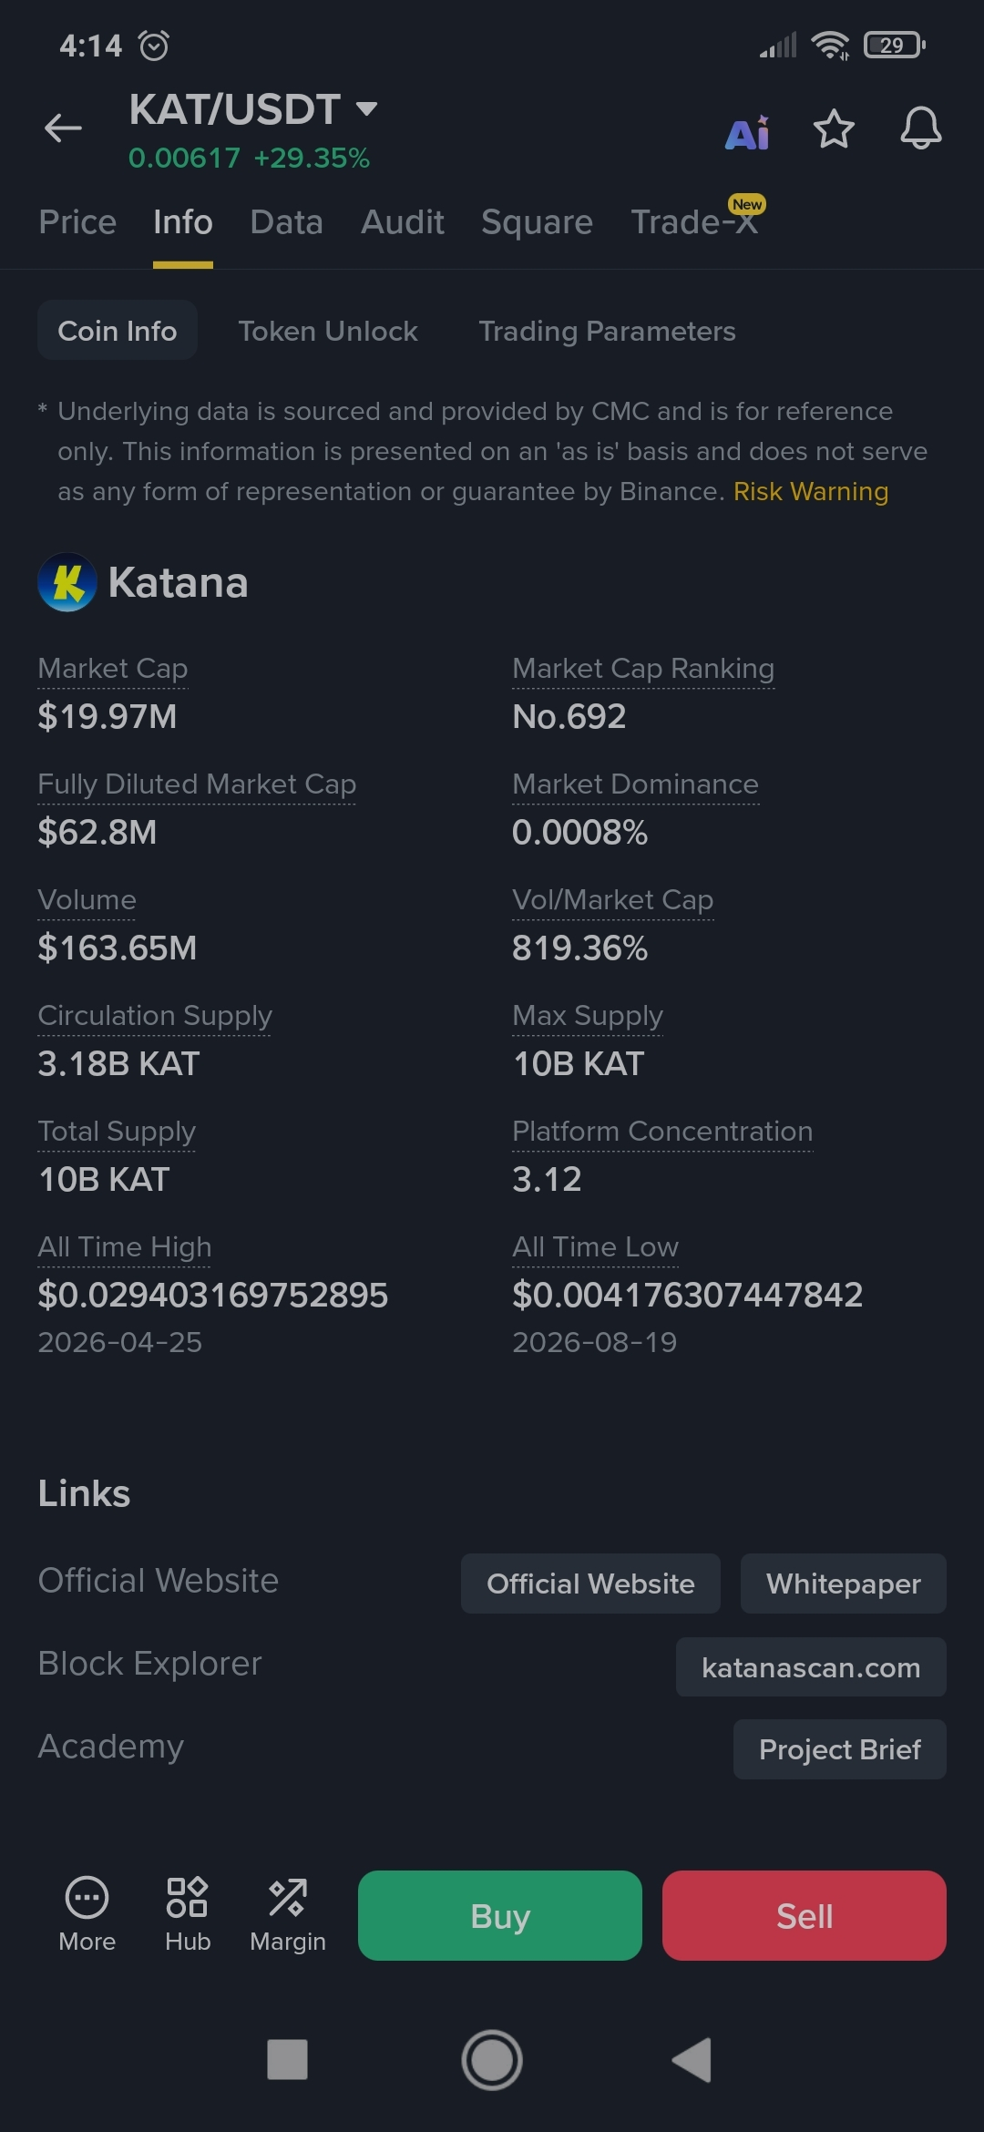Add KAT/USDT to favorites star
This screenshot has height=2132, width=984.
834,128
